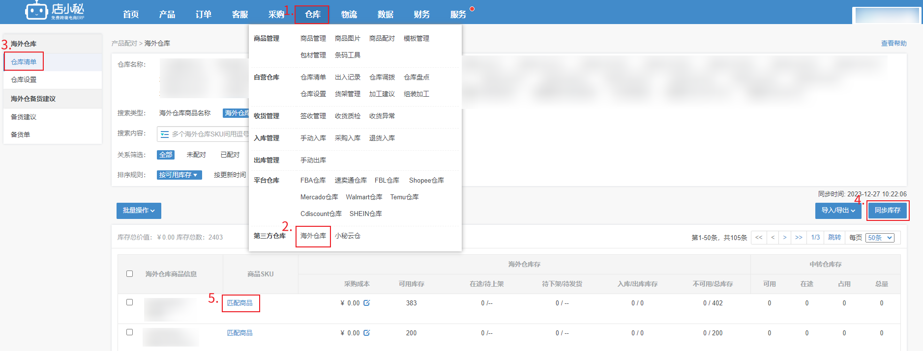923x351 pixels.
Task: Open the 仓库 top navigation menu
Action: click(312, 14)
